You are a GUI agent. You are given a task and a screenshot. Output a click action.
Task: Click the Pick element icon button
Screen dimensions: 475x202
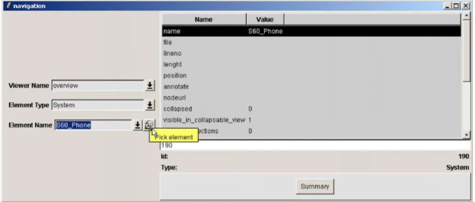(x=149, y=125)
